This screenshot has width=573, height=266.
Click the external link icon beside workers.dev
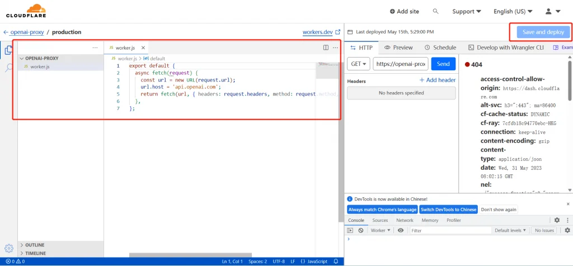point(337,32)
